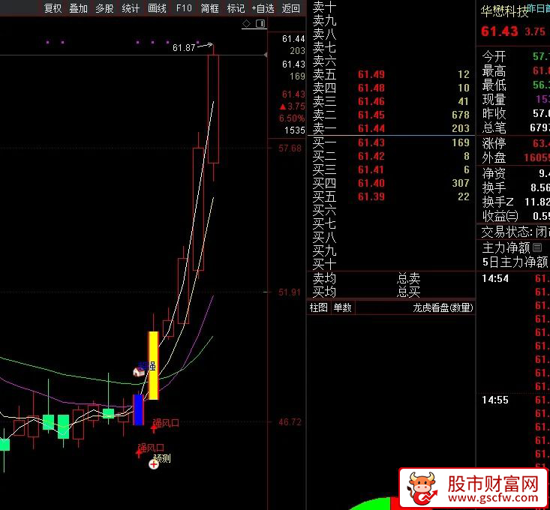Click the 换手Z label
The image size is (550, 510).
(497, 202)
